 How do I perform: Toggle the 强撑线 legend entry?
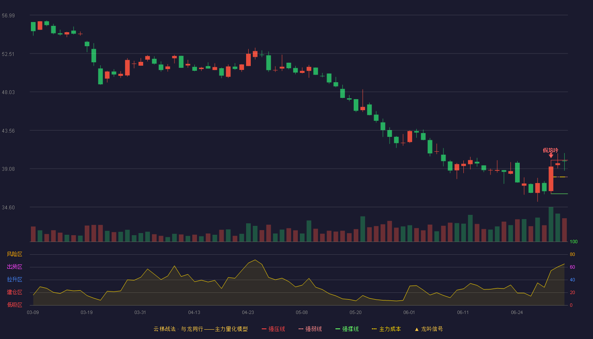(x=347, y=329)
